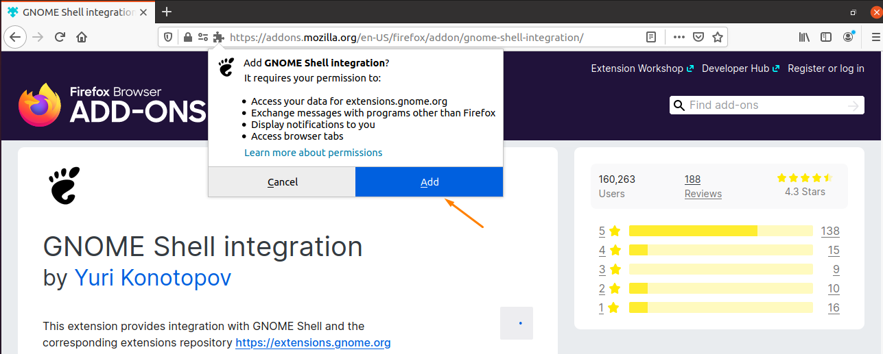The width and height of the screenshot is (883, 354).
Task: Click Add in the permission dialog
Action: pyautogui.click(x=429, y=182)
